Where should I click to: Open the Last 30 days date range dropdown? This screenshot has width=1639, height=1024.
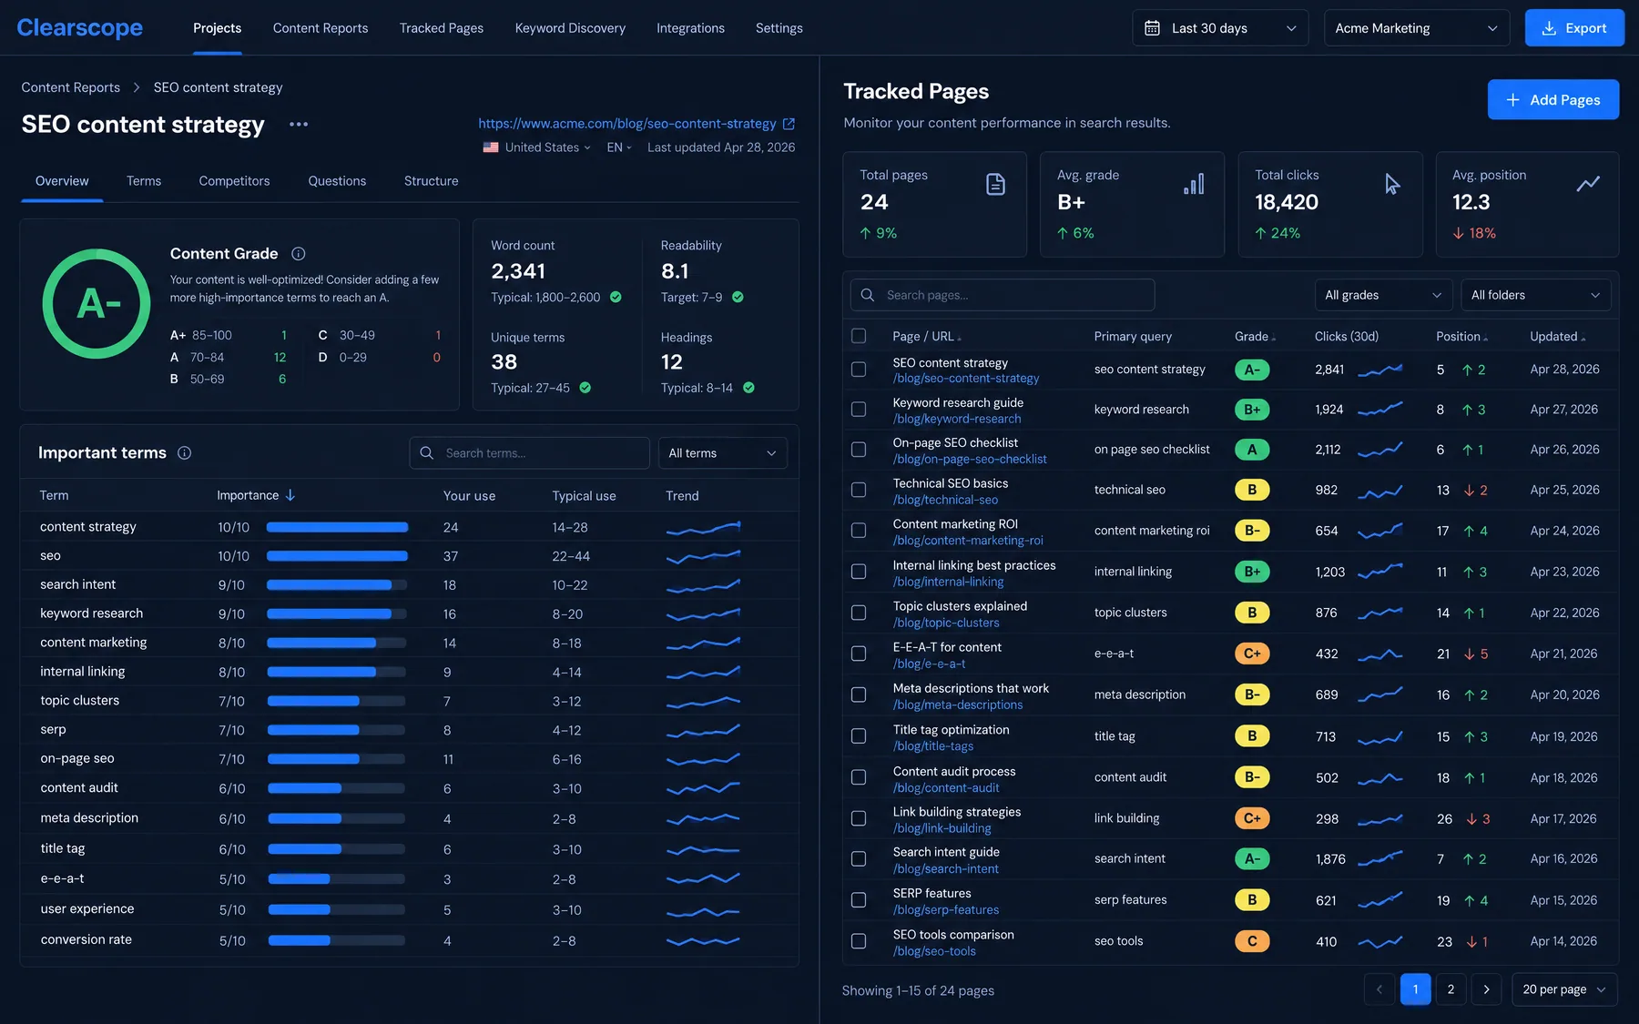tap(1220, 28)
